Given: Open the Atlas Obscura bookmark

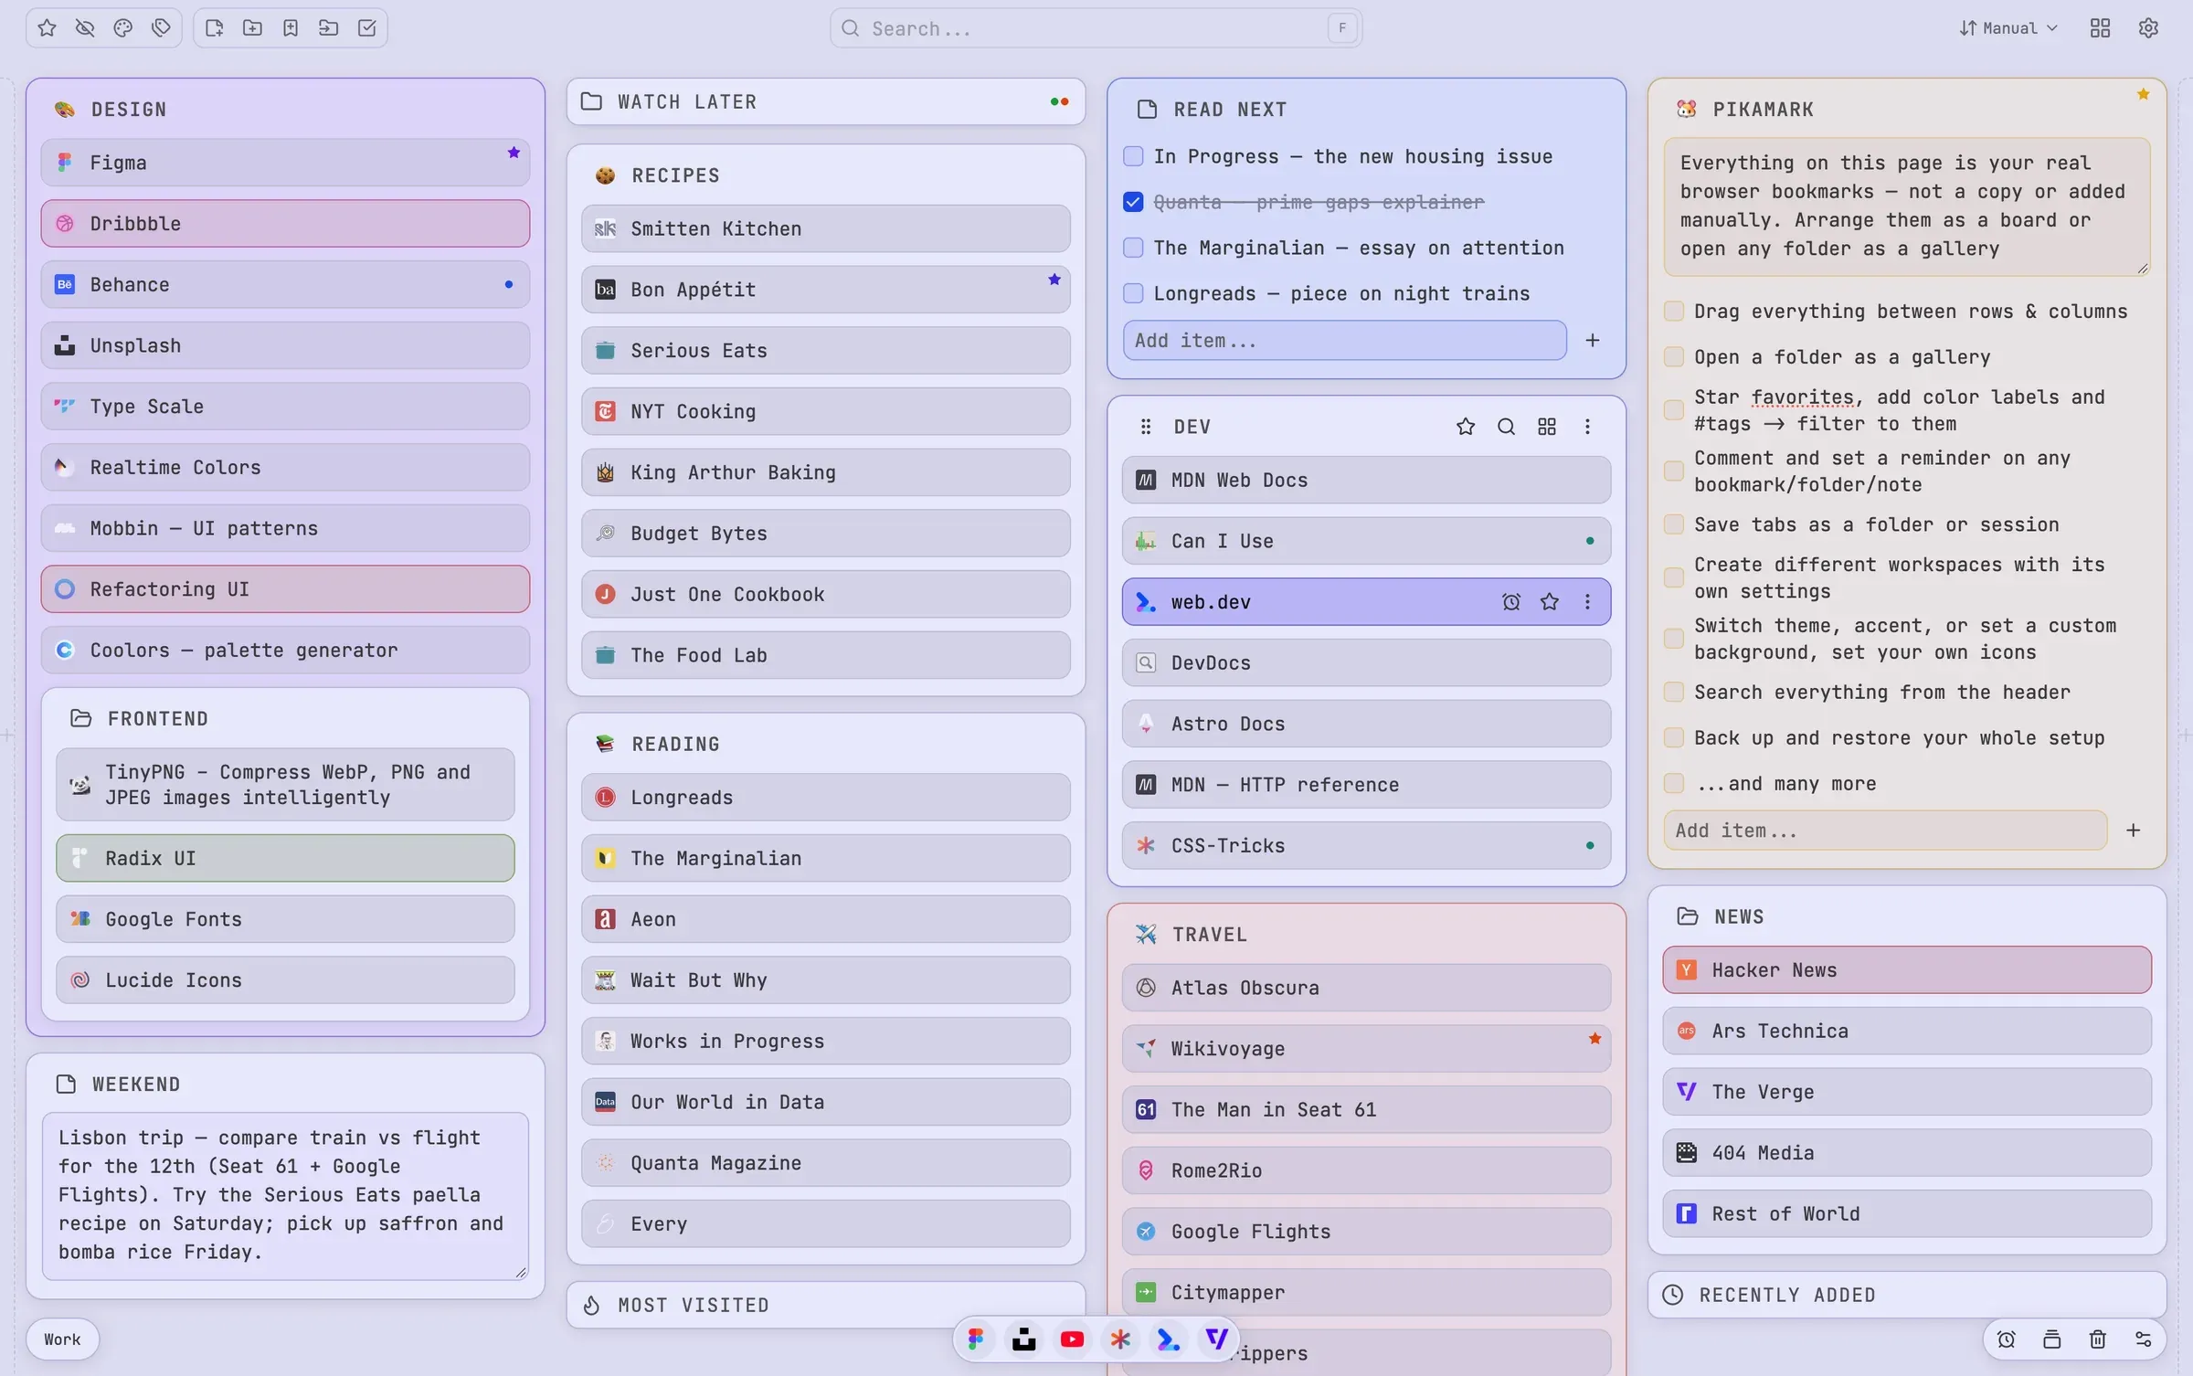Looking at the screenshot, I should click(1366, 988).
